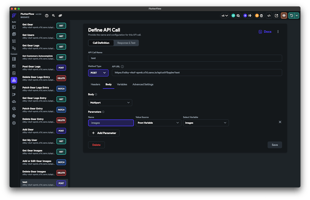Click the info icon next to API URL

pyautogui.click(x=122, y=67)
